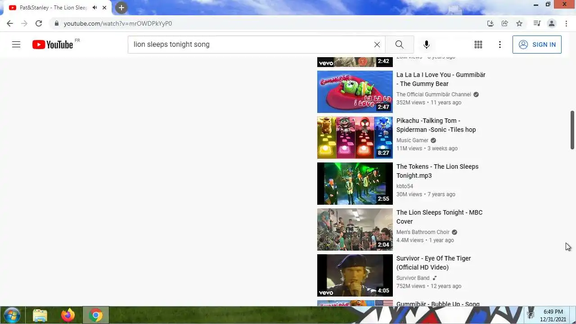
Task: Open Men's Bathroom Choir cover thumbnail
Action: click(355, 229)
